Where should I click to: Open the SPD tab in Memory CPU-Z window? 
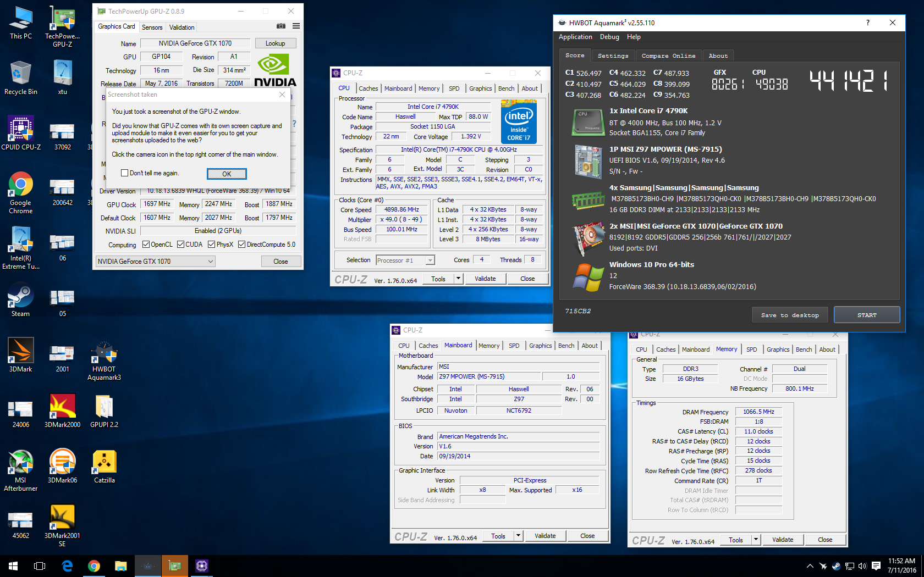(752, 349)
